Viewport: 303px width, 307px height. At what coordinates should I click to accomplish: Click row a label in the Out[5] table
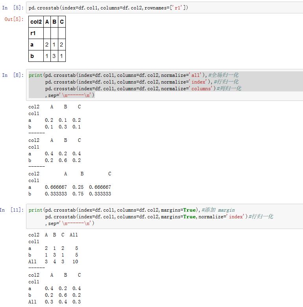32,45
